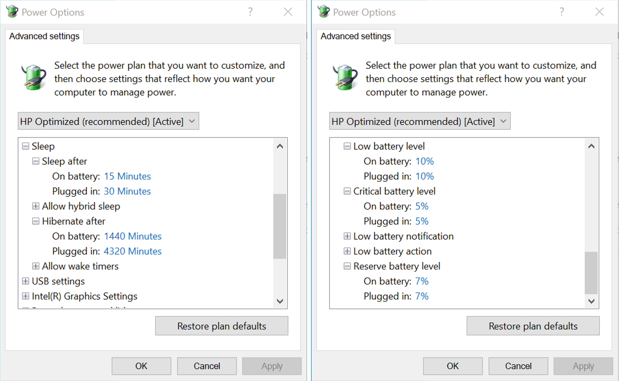Click scroll down arrow in right settings tree

pyautogui.click(x=591, y=301)
